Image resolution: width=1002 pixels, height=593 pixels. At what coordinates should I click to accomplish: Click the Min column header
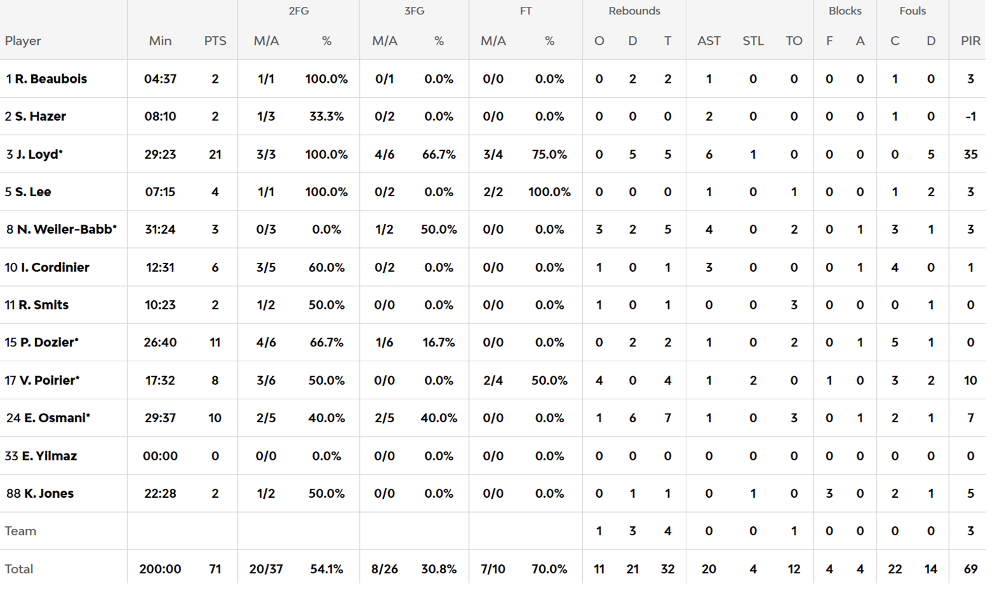pyautogui.click(x=160, y=41)
